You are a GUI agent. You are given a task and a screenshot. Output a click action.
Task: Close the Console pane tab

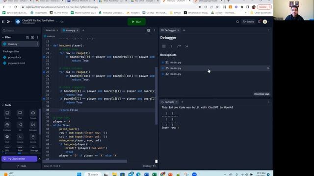click(x=177, y=102)
